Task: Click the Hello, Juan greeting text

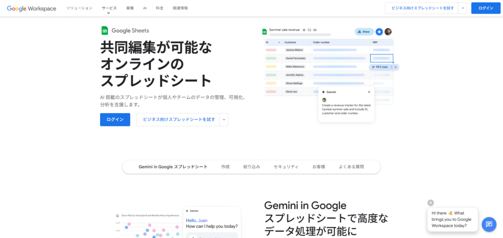Action: [196, 220]
